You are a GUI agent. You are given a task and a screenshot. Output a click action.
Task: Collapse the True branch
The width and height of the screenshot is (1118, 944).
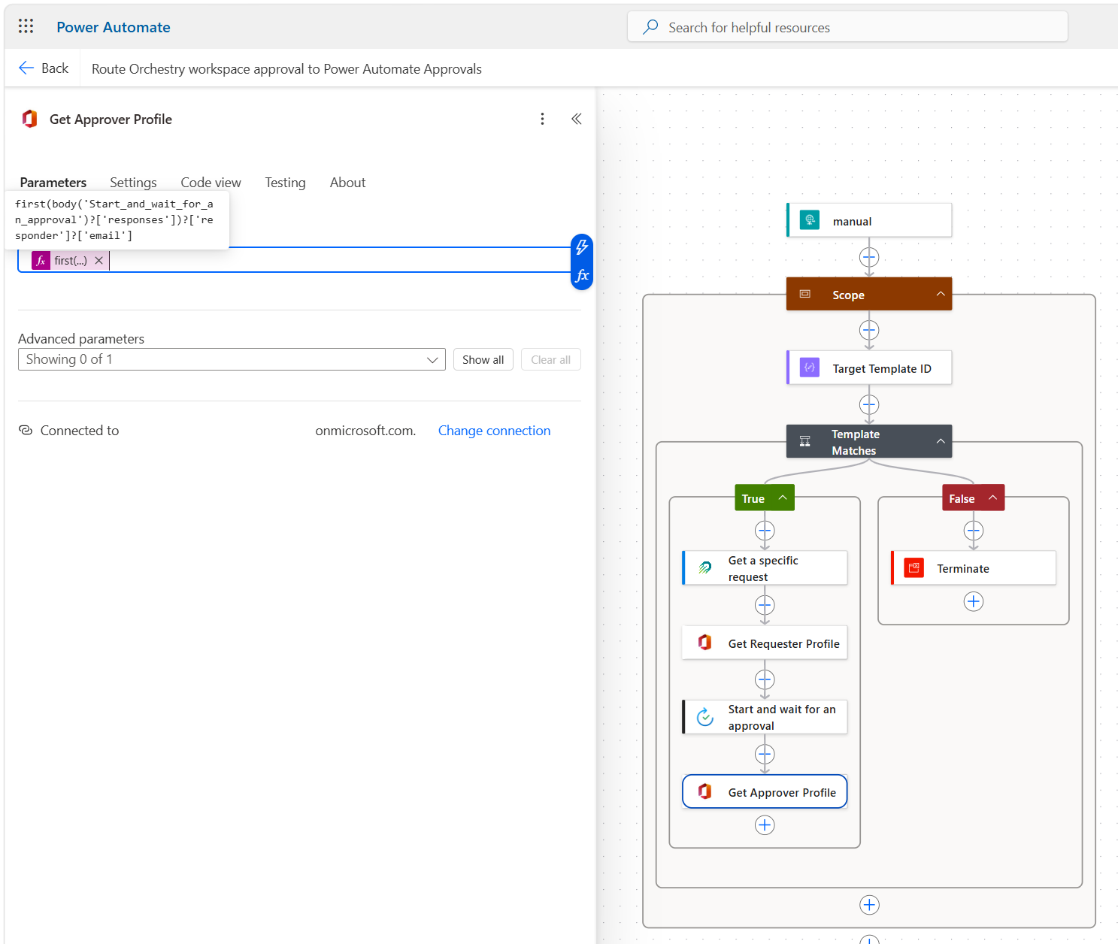[x=783, y=498]
